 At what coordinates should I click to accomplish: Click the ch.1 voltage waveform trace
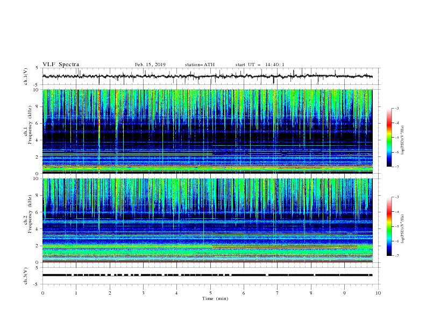tap(207, 76)
